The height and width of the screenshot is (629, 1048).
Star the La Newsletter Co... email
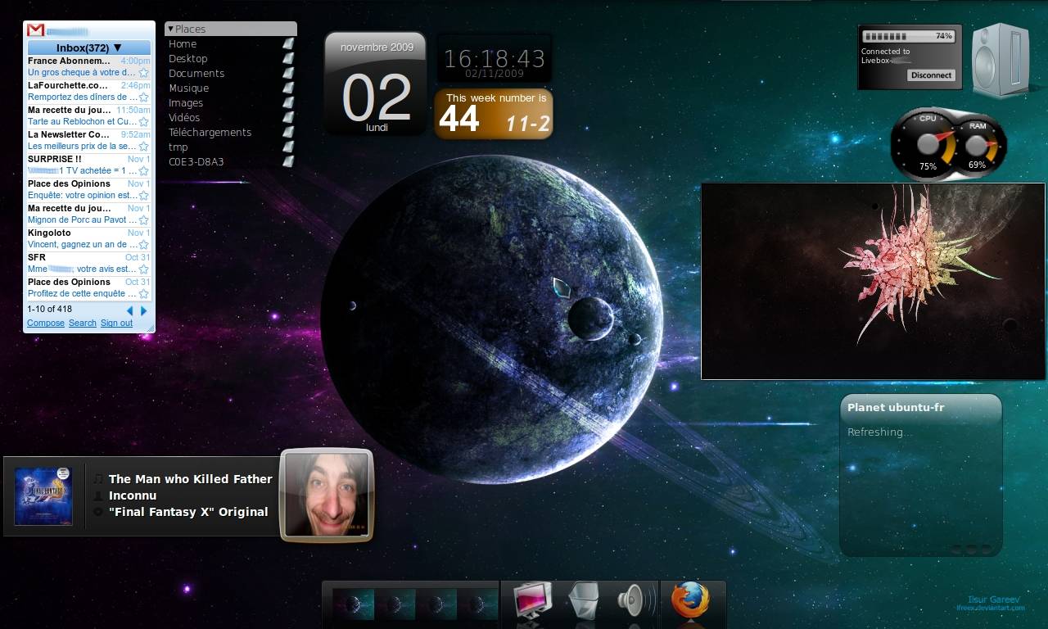[144, 147]
